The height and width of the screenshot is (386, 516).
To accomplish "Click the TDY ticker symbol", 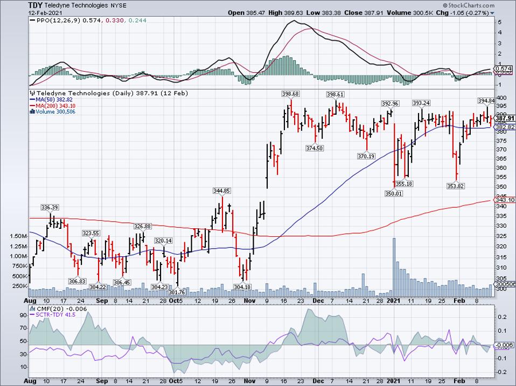I will click(35, 5).
